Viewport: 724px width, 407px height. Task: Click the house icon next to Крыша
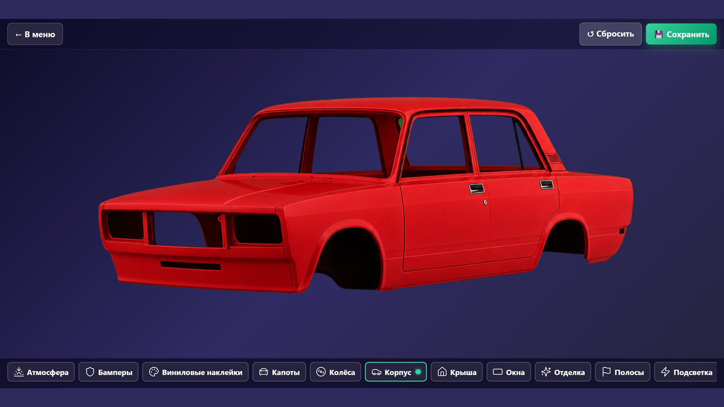tap(442, 372)
